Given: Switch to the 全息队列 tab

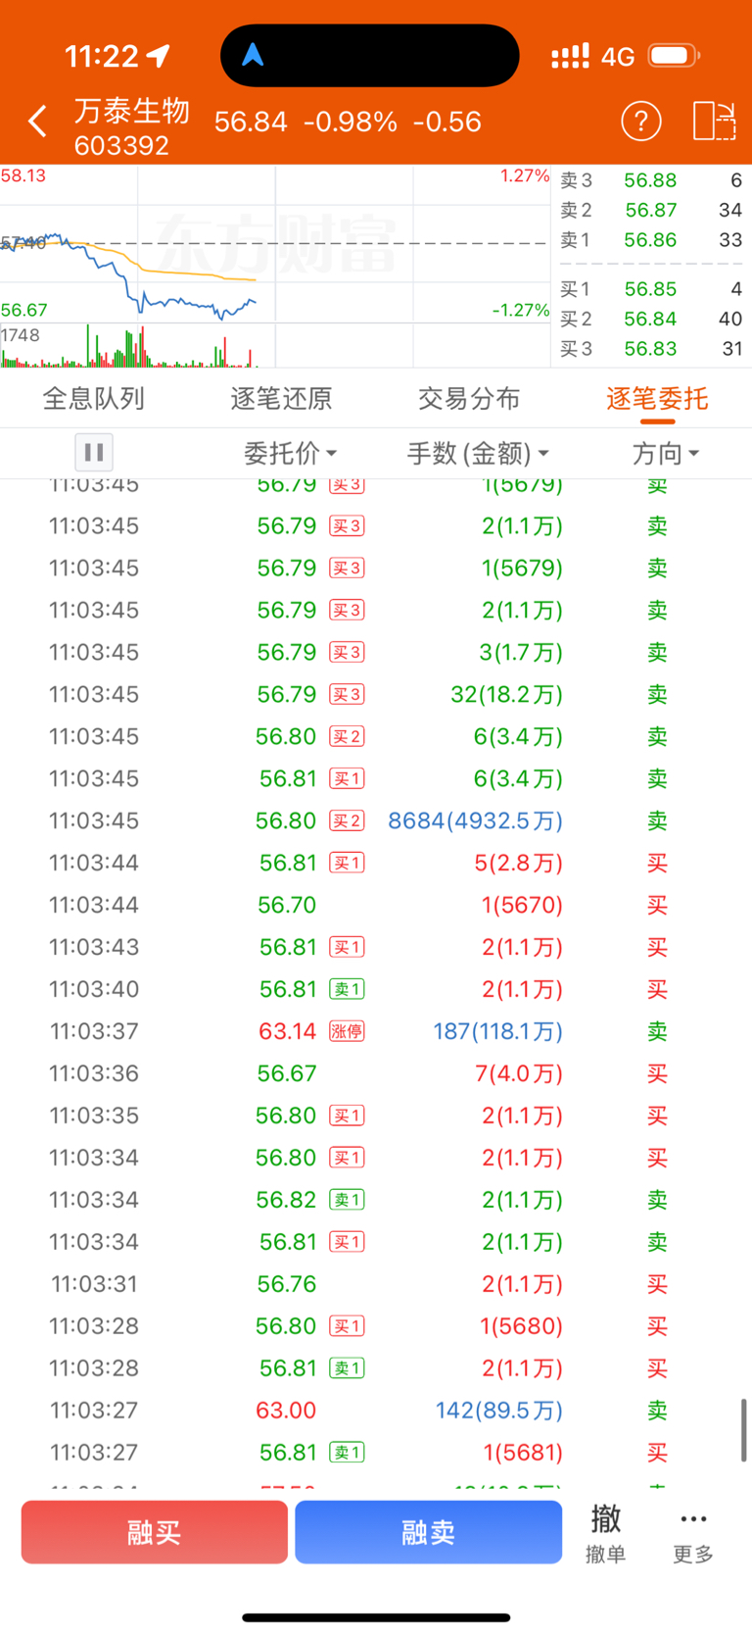Looking at the screenshot, I should 94,399.
